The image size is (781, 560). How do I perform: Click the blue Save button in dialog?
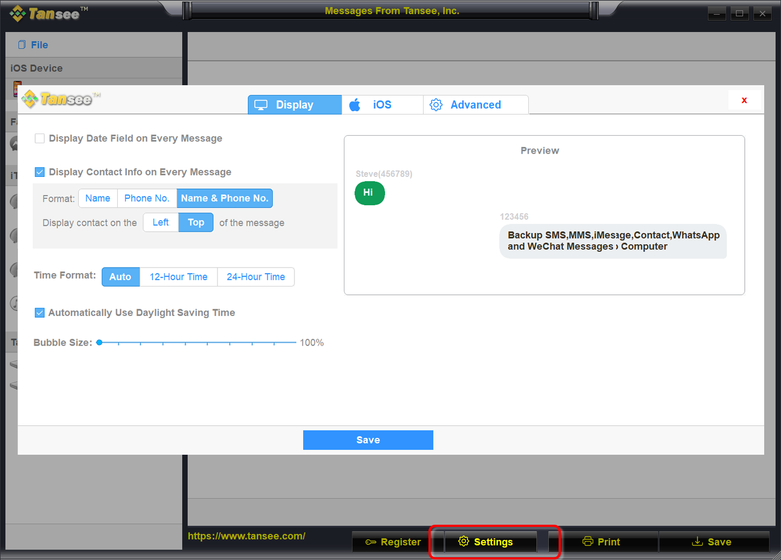click(368, 440)
